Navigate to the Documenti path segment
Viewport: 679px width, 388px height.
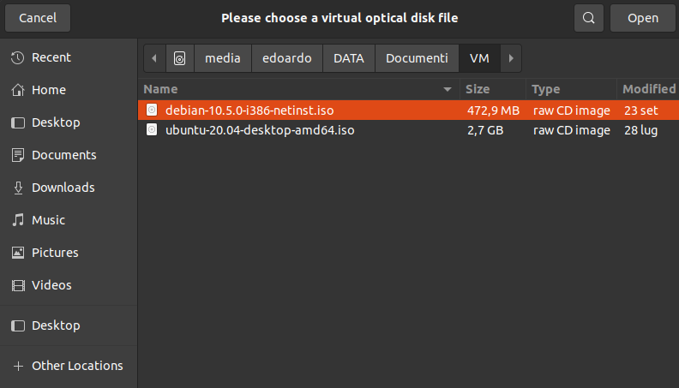[x=417, y=58]
